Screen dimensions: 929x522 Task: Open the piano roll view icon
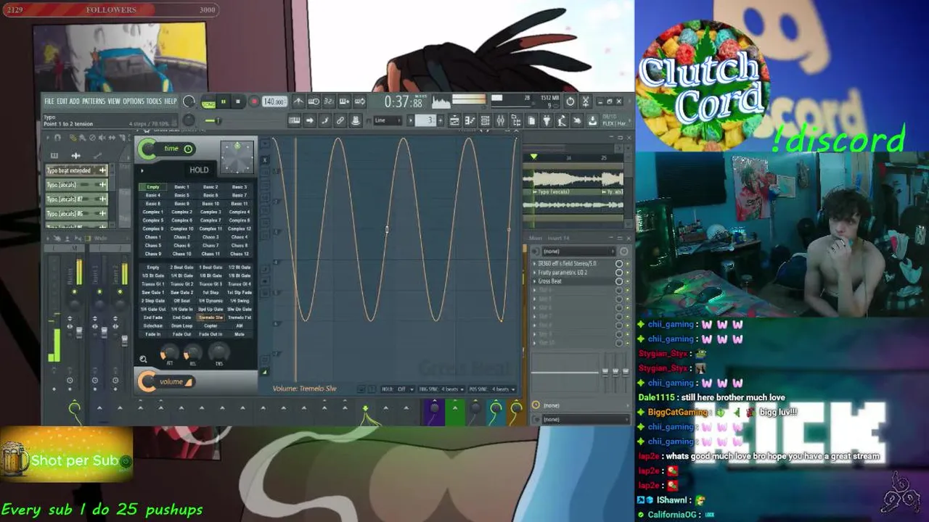pos(470,120)
